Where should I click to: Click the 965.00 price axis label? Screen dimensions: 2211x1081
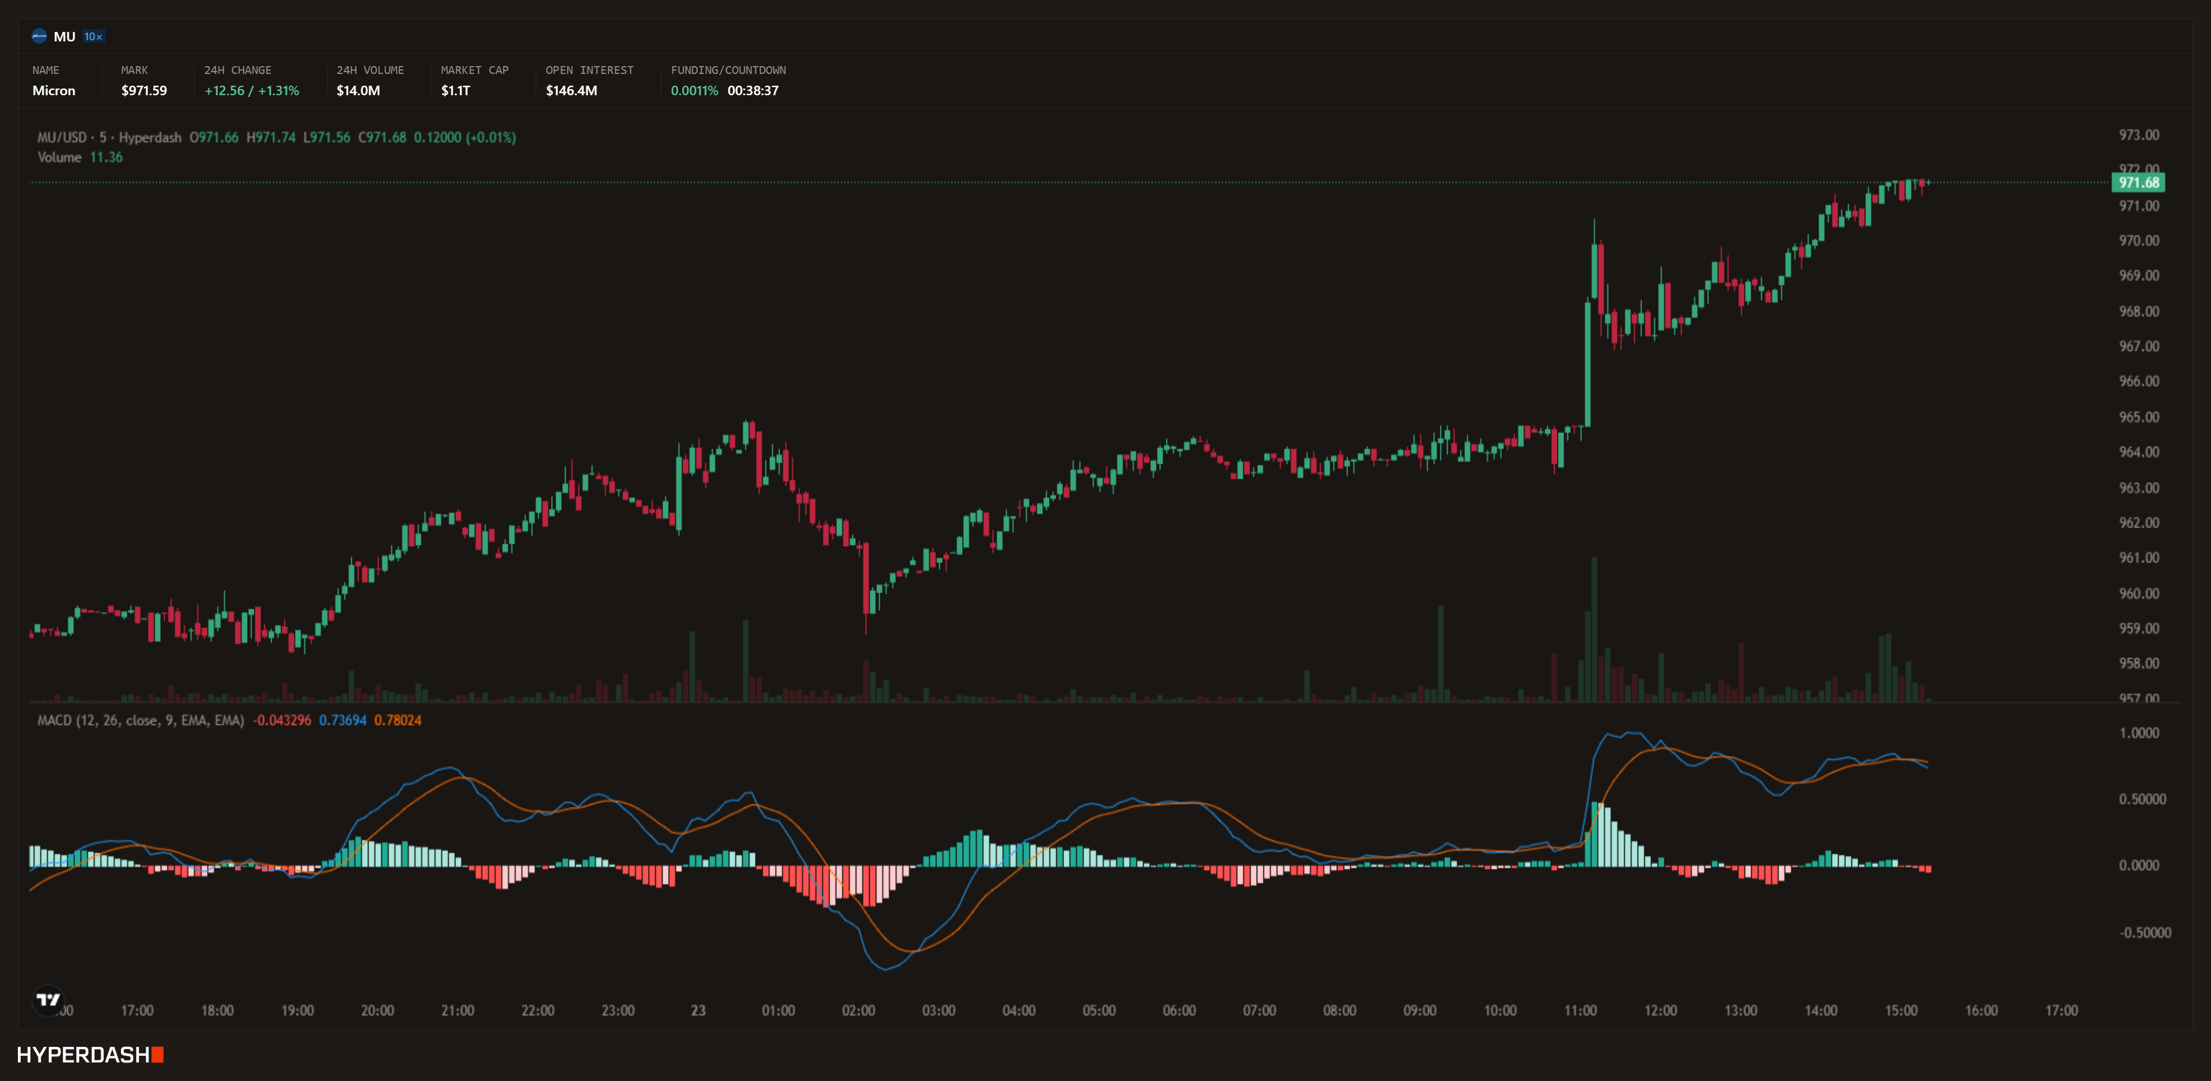[x=2139, y=416]
